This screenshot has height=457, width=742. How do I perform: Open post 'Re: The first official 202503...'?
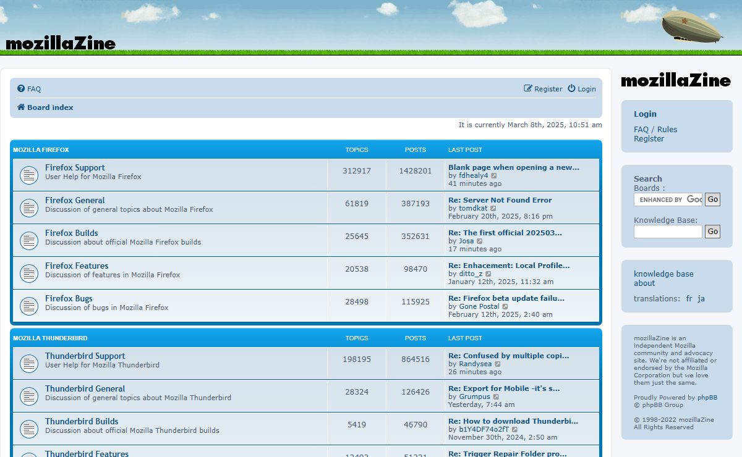(505, 233)
